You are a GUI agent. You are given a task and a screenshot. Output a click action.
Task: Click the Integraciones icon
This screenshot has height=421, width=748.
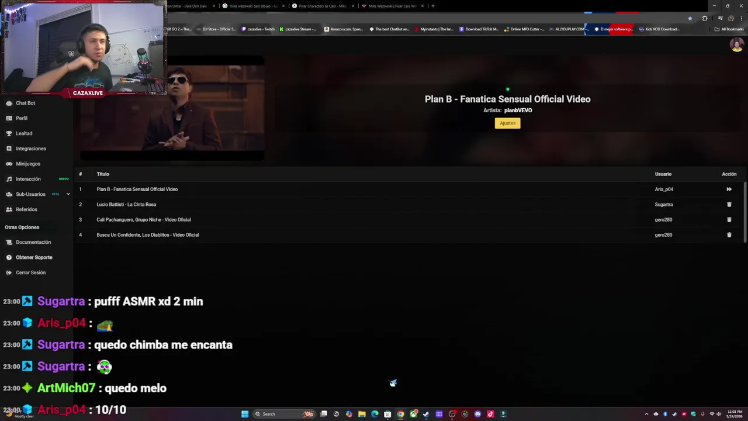tap(9, 149)
